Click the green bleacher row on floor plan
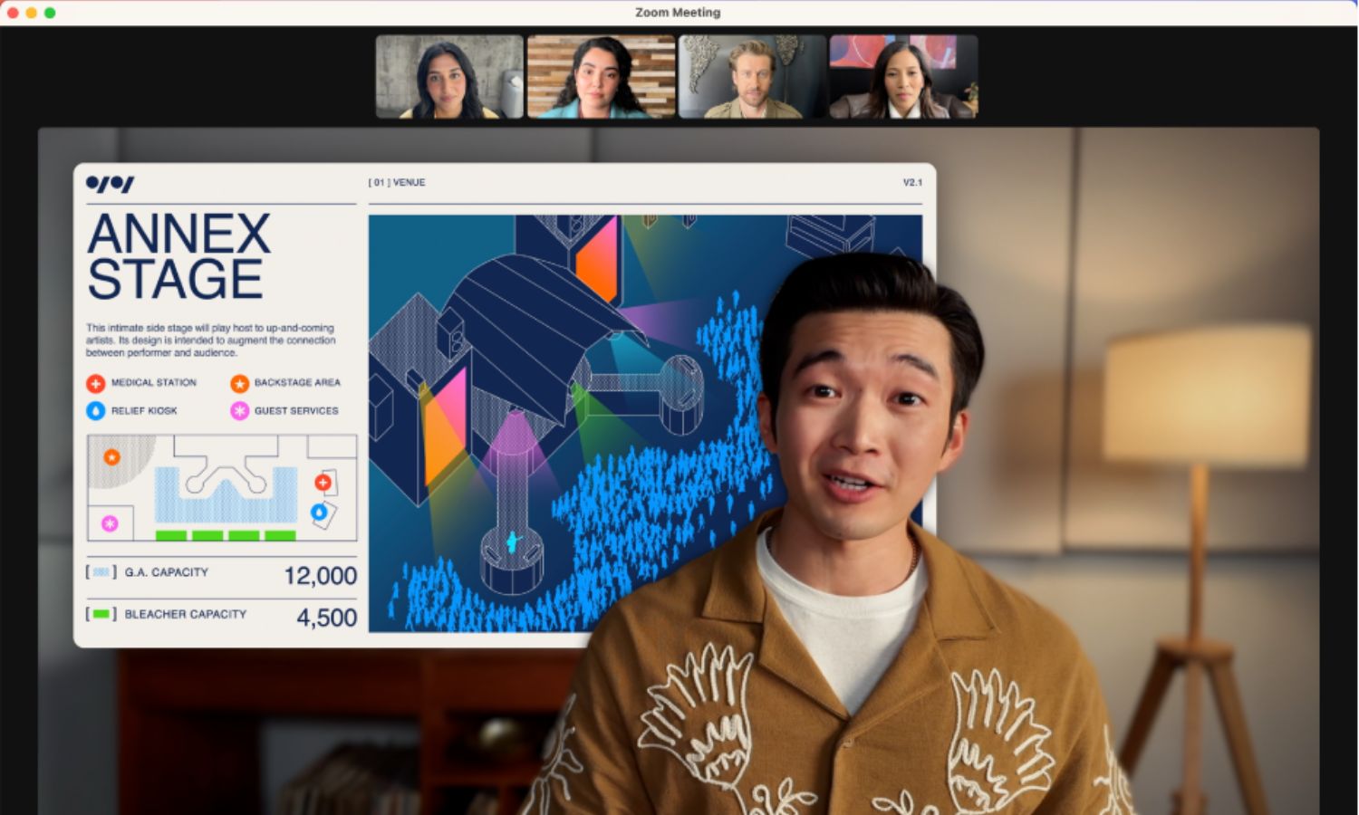The height and width of the screenshot is (815, 1359). [x=226, y=536]
